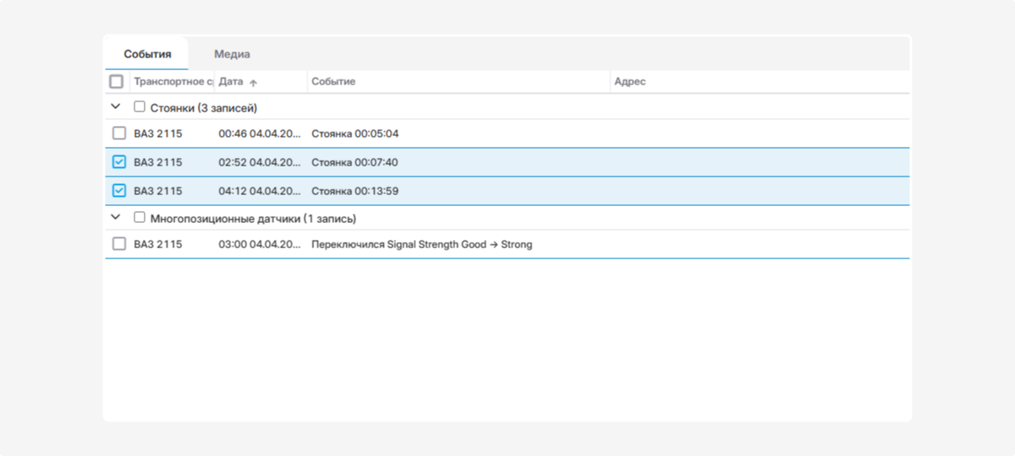Check the Многопозиционные датчики group checkbox
The height and width of the screenshot is (456, 1015).
pos(140,218)
